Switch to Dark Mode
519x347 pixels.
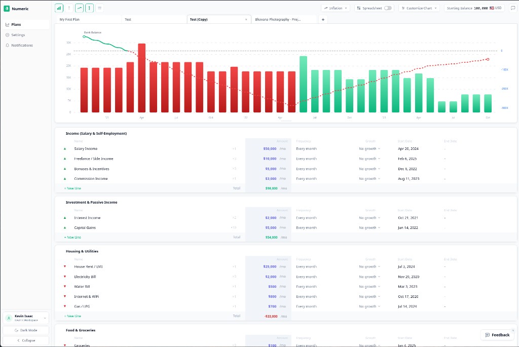[x=26, y=330]
